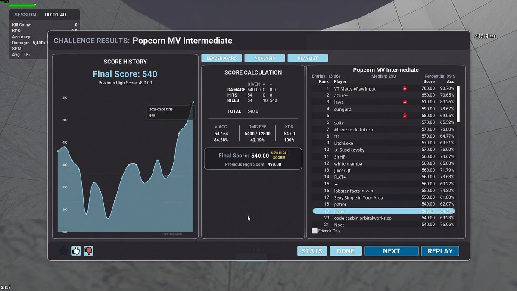
Task: Click the Acc column header
Action: click(x=450, y=81)
